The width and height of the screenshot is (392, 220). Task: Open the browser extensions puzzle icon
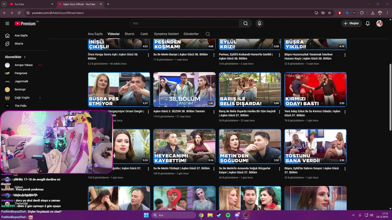pyautogui.click(x=362, y=13)
